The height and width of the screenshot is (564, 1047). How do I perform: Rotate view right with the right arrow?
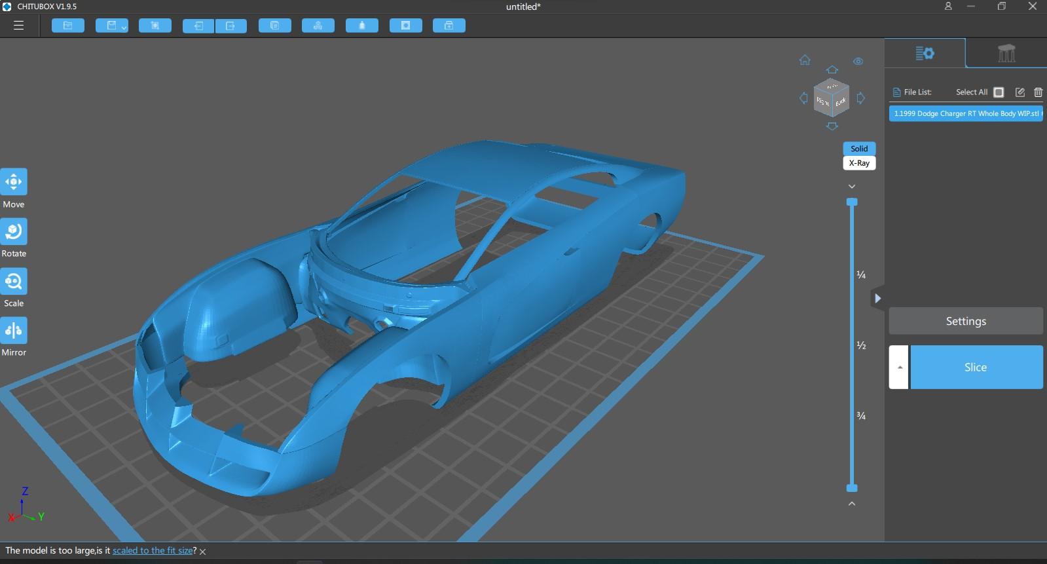[x=861, y=98]
